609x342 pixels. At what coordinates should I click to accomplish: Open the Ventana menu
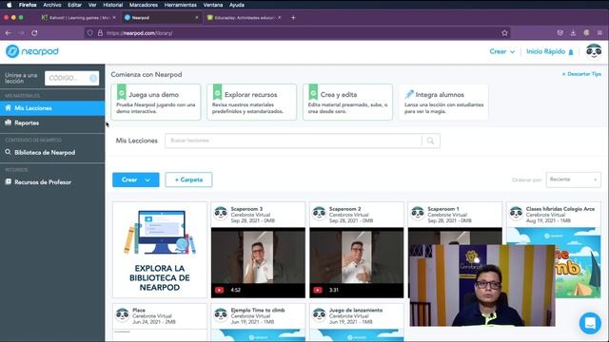pos(213,5)
